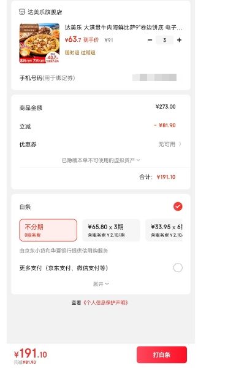
Task: Tap the 打白条 pay button
Action: tap(162, 354)
